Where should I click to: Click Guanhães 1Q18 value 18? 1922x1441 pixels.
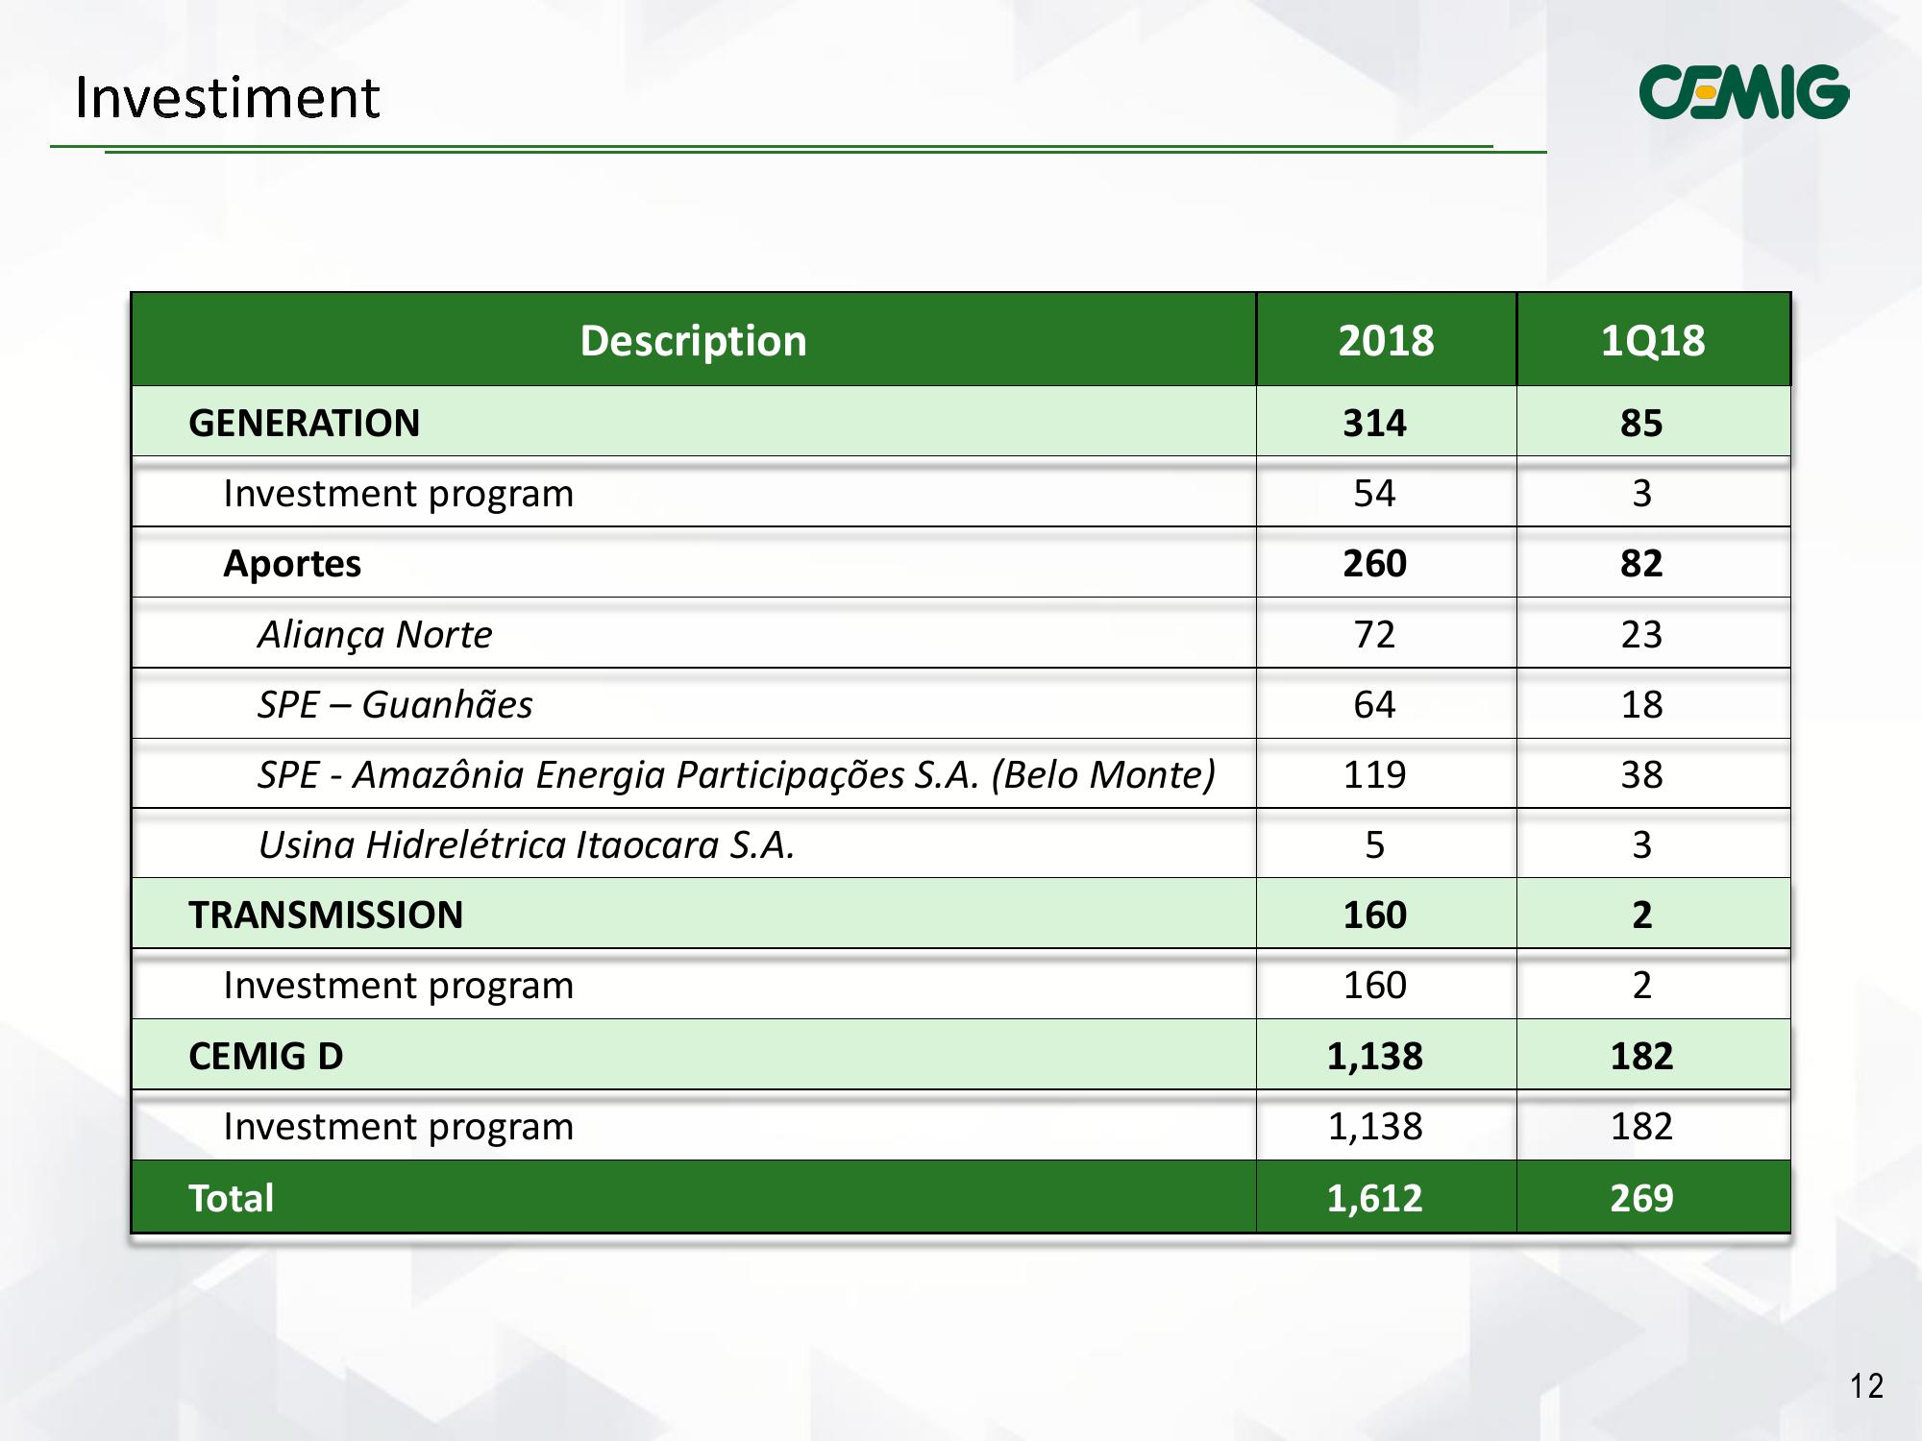pyautogui.click(x=1641, y=704)
